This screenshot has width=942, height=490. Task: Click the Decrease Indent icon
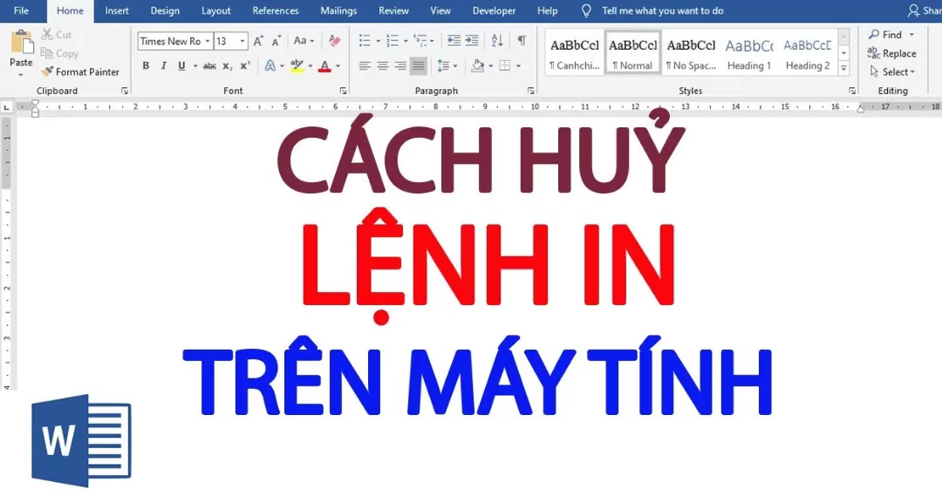453,41
